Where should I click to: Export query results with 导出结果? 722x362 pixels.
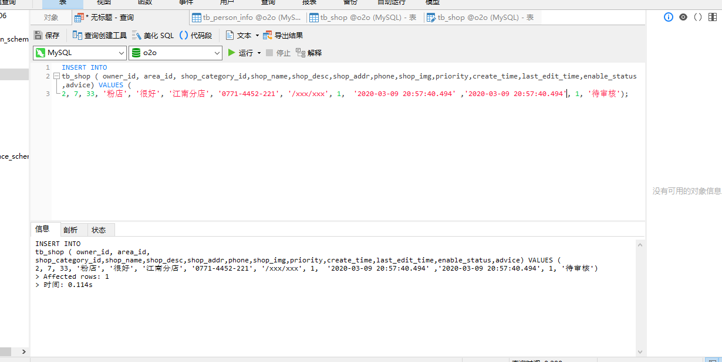283,35
